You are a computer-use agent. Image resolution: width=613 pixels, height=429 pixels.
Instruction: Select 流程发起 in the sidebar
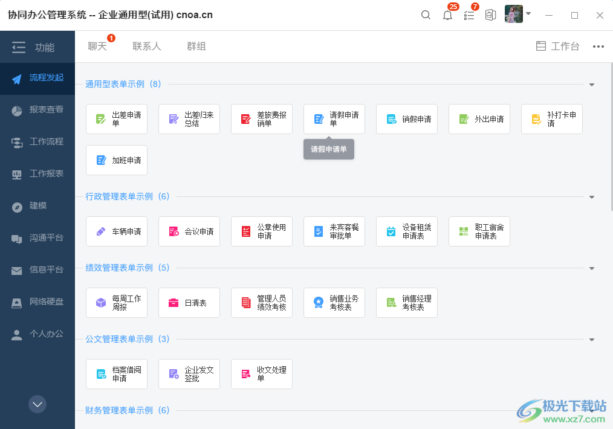[37, 79]
